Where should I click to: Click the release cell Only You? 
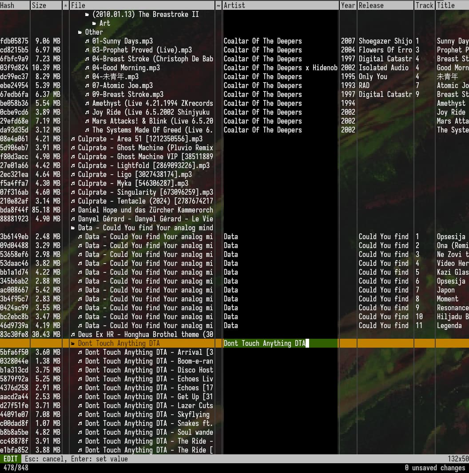[373, 76]
